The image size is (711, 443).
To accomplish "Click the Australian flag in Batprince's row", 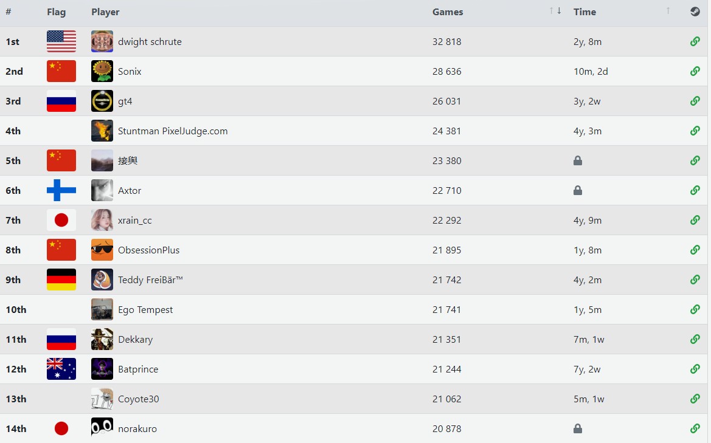I will coord(61,369).
